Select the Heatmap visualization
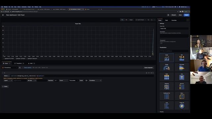 167,86
